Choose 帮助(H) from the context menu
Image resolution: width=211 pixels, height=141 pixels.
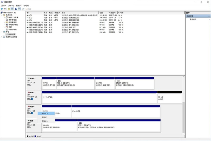pyautogui.click(x=46, y=121)
